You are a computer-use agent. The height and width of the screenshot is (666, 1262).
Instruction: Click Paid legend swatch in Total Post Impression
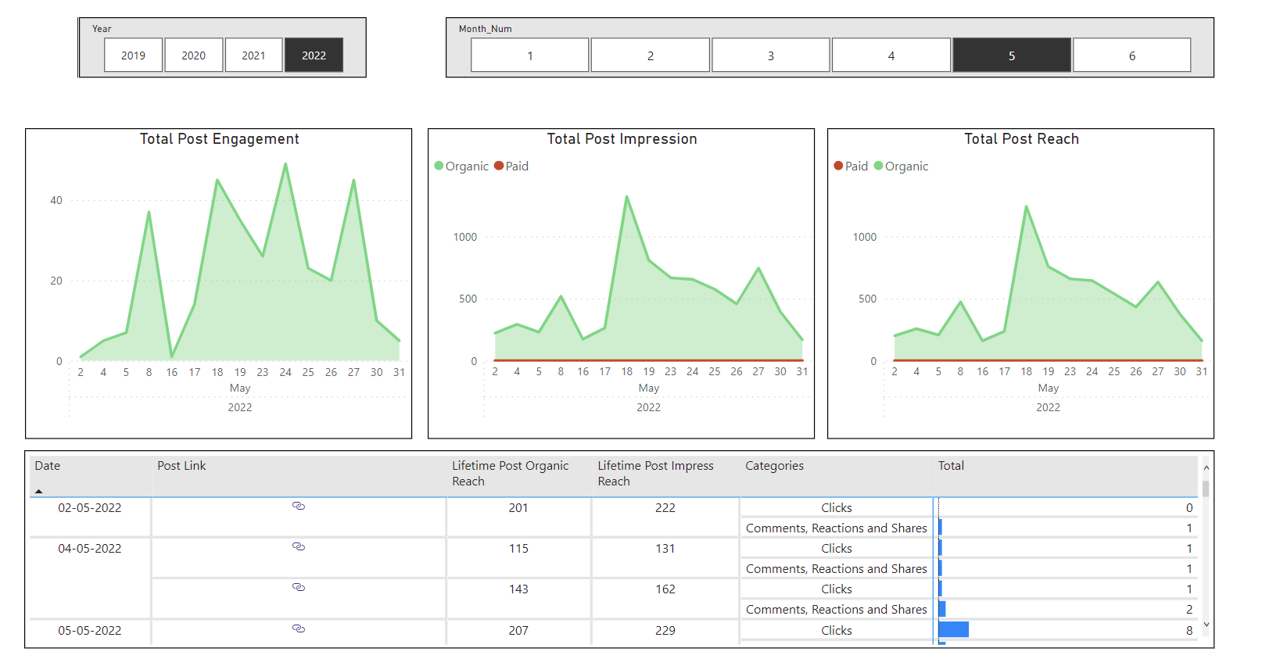(499, 166)
